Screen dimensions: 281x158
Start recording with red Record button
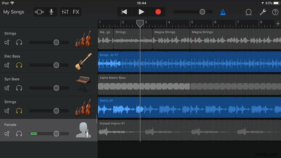point(158,12)
